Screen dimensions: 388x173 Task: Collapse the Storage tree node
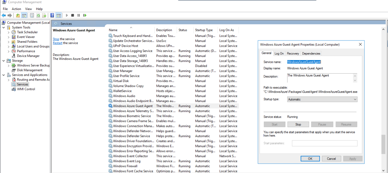click(4, 61)
